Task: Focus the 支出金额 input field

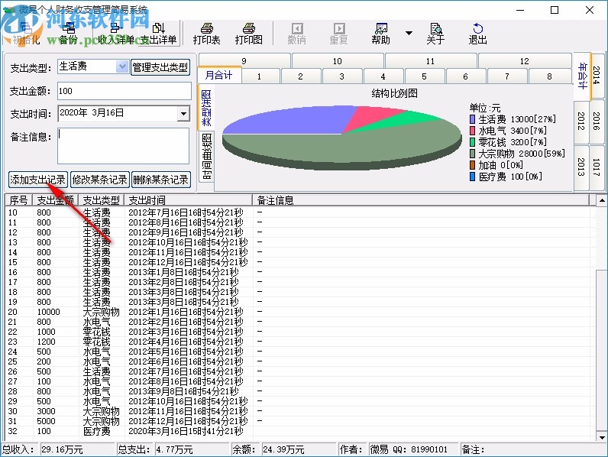Action: click(x=124, y=91)
